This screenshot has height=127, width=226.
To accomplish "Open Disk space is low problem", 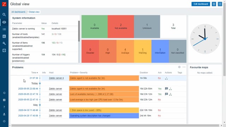I will click(x=85, y=110).
